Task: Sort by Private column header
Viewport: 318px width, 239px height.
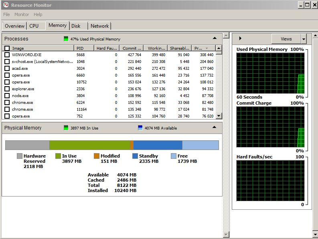Action: 203,48
